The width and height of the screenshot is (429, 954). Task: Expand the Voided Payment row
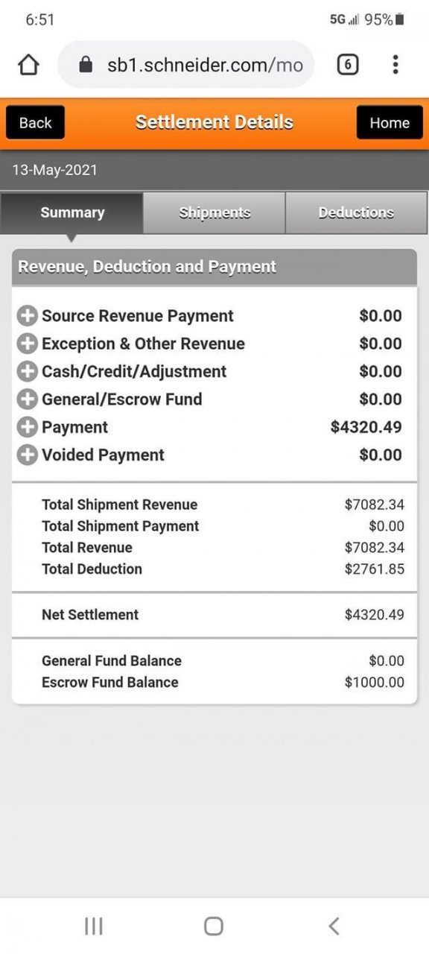tap(27, 455)
